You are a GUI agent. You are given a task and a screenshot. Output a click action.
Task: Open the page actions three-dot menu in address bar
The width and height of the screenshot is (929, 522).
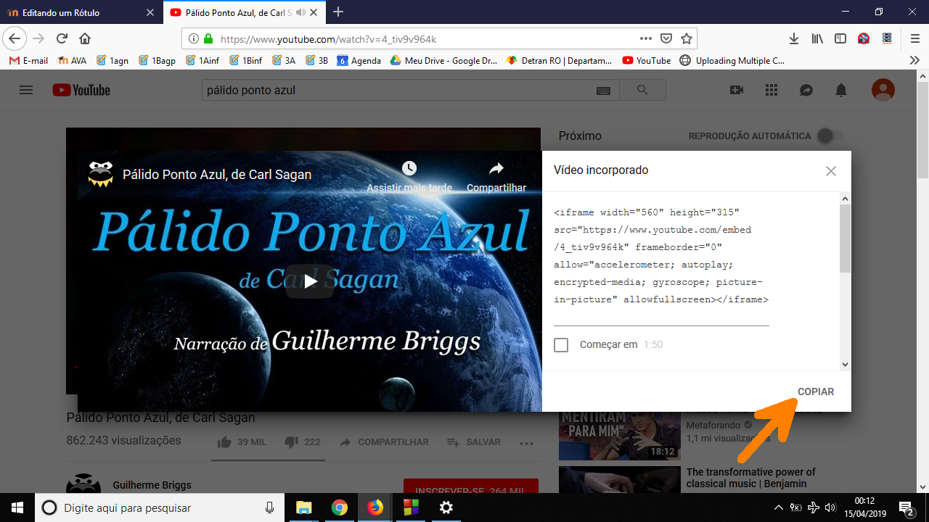coord(645,38)
